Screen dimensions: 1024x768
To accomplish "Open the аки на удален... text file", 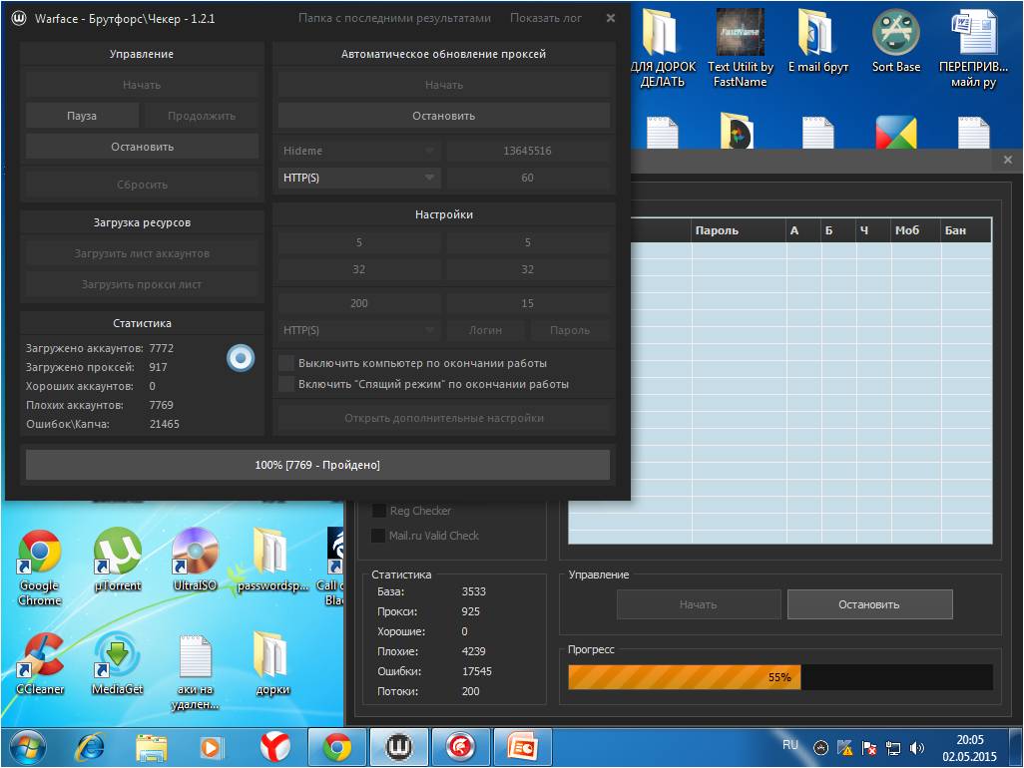I will pos(195,672).
